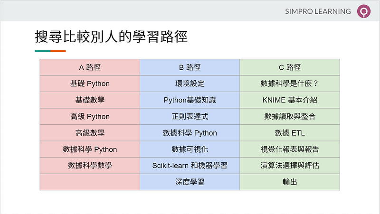Select the B 路徑 column header
Screen dimensions: 380x214
pyautogui.click(x=190, y=67)
